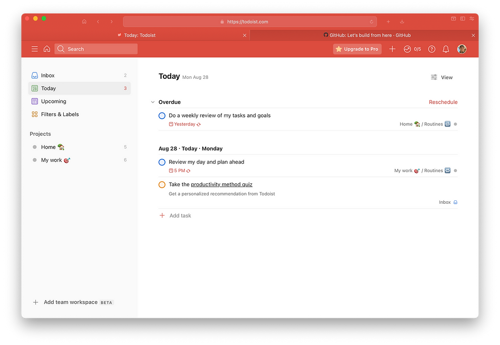Open a new tab with the browser plus icon
500x345 pixels.
pyautogui.click(x=388, y=21)
